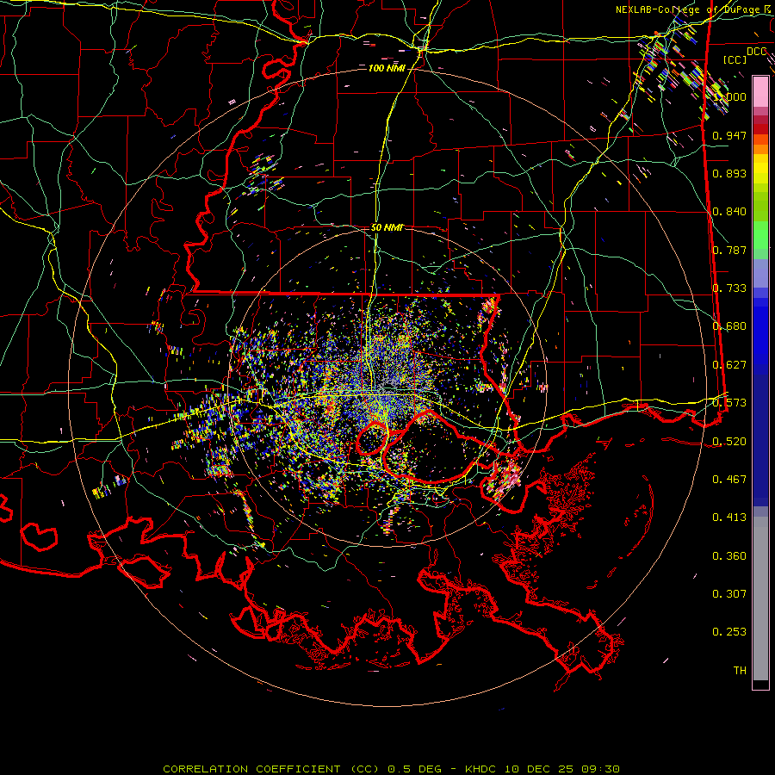Click the KHDC station identifier in caption
The width and height of the screenshot is (775, 775).
point(480,769)
